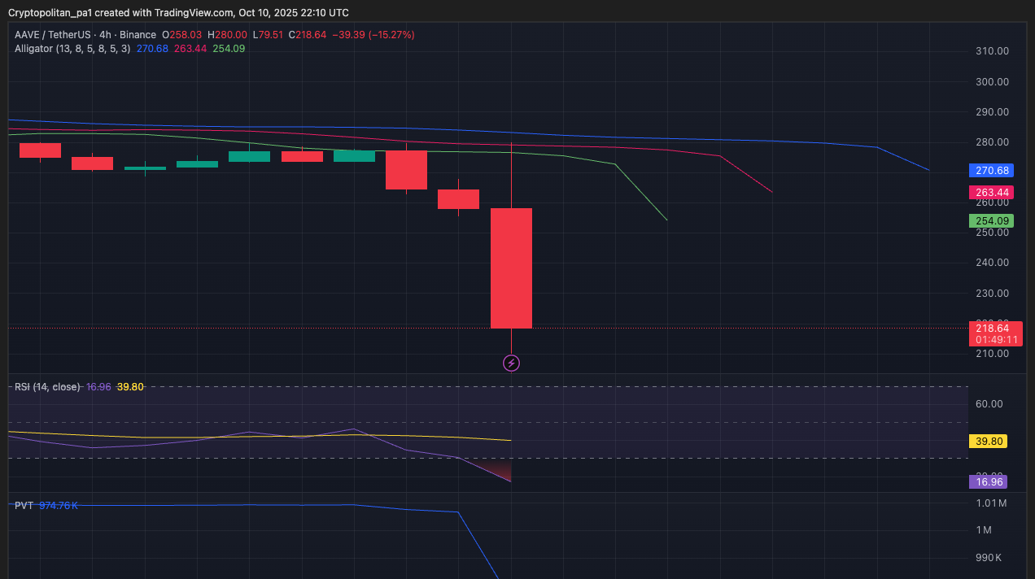Select the PVT indicator legend label

[24, 506]
